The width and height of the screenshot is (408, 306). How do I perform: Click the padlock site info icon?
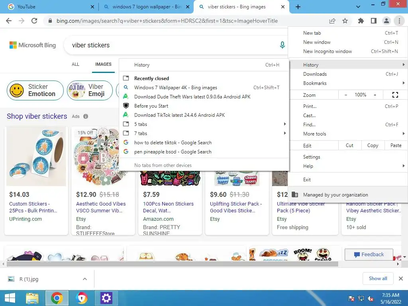[x=50, y=21]
